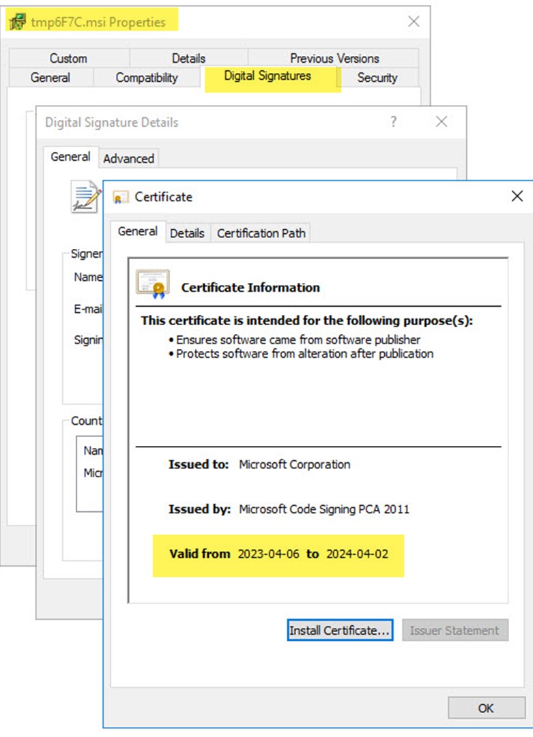
Task: Click the 'Issued by:' label
Action: [x=199, y=509]
